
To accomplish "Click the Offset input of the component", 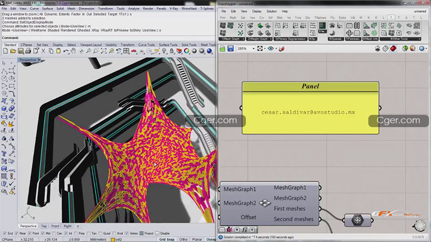I will tap(248, 217).
